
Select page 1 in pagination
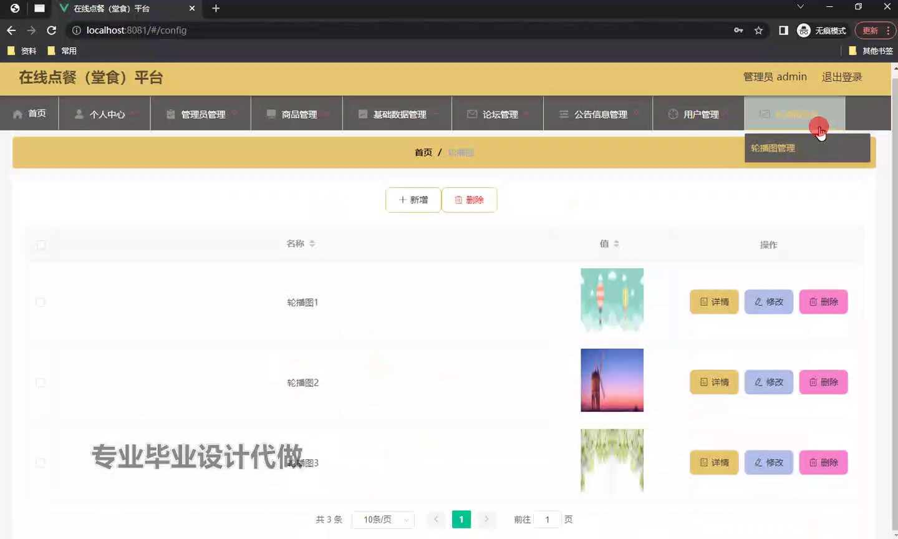[x=461, y=519]
